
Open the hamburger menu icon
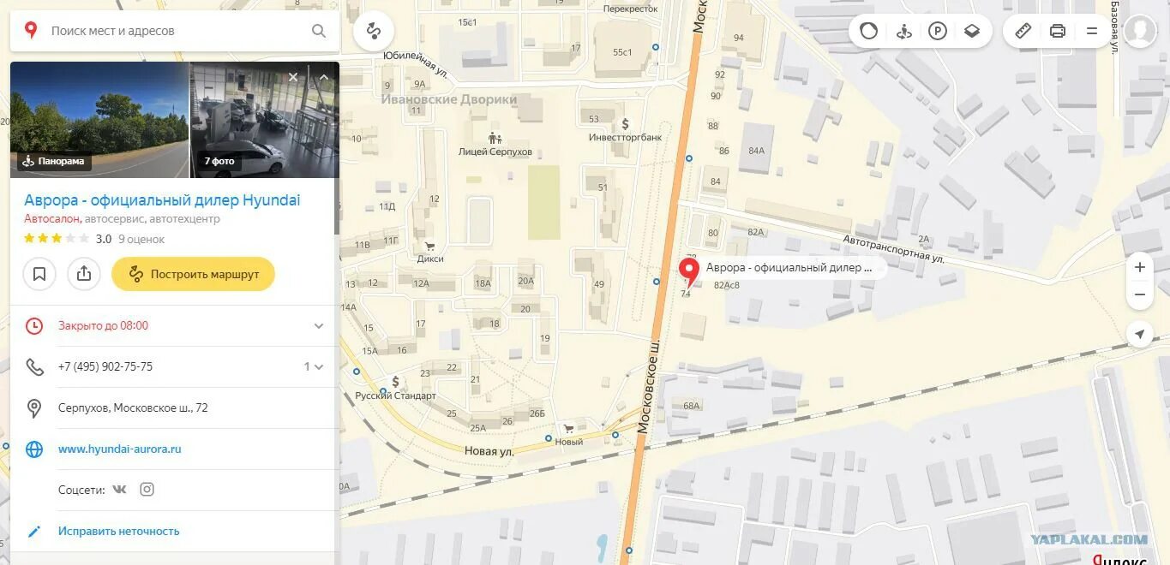[x=1092, y=31]
